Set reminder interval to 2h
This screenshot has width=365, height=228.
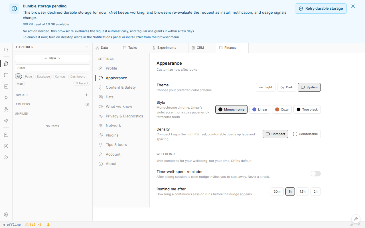click(316, 192)
